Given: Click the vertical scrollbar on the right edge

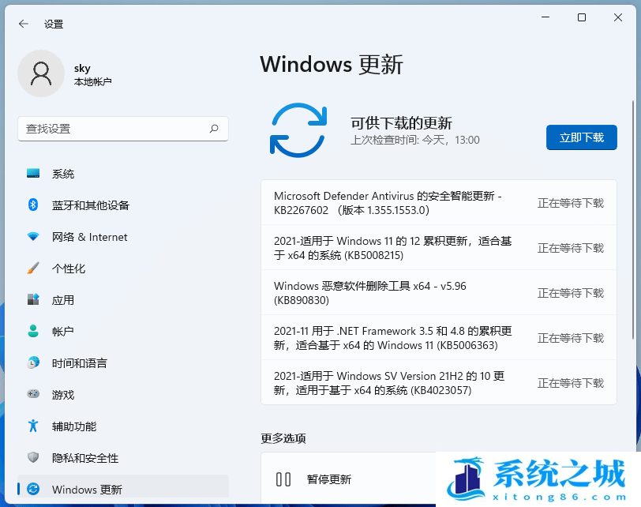Looking at the screenshot, I should tap(632, 237).
